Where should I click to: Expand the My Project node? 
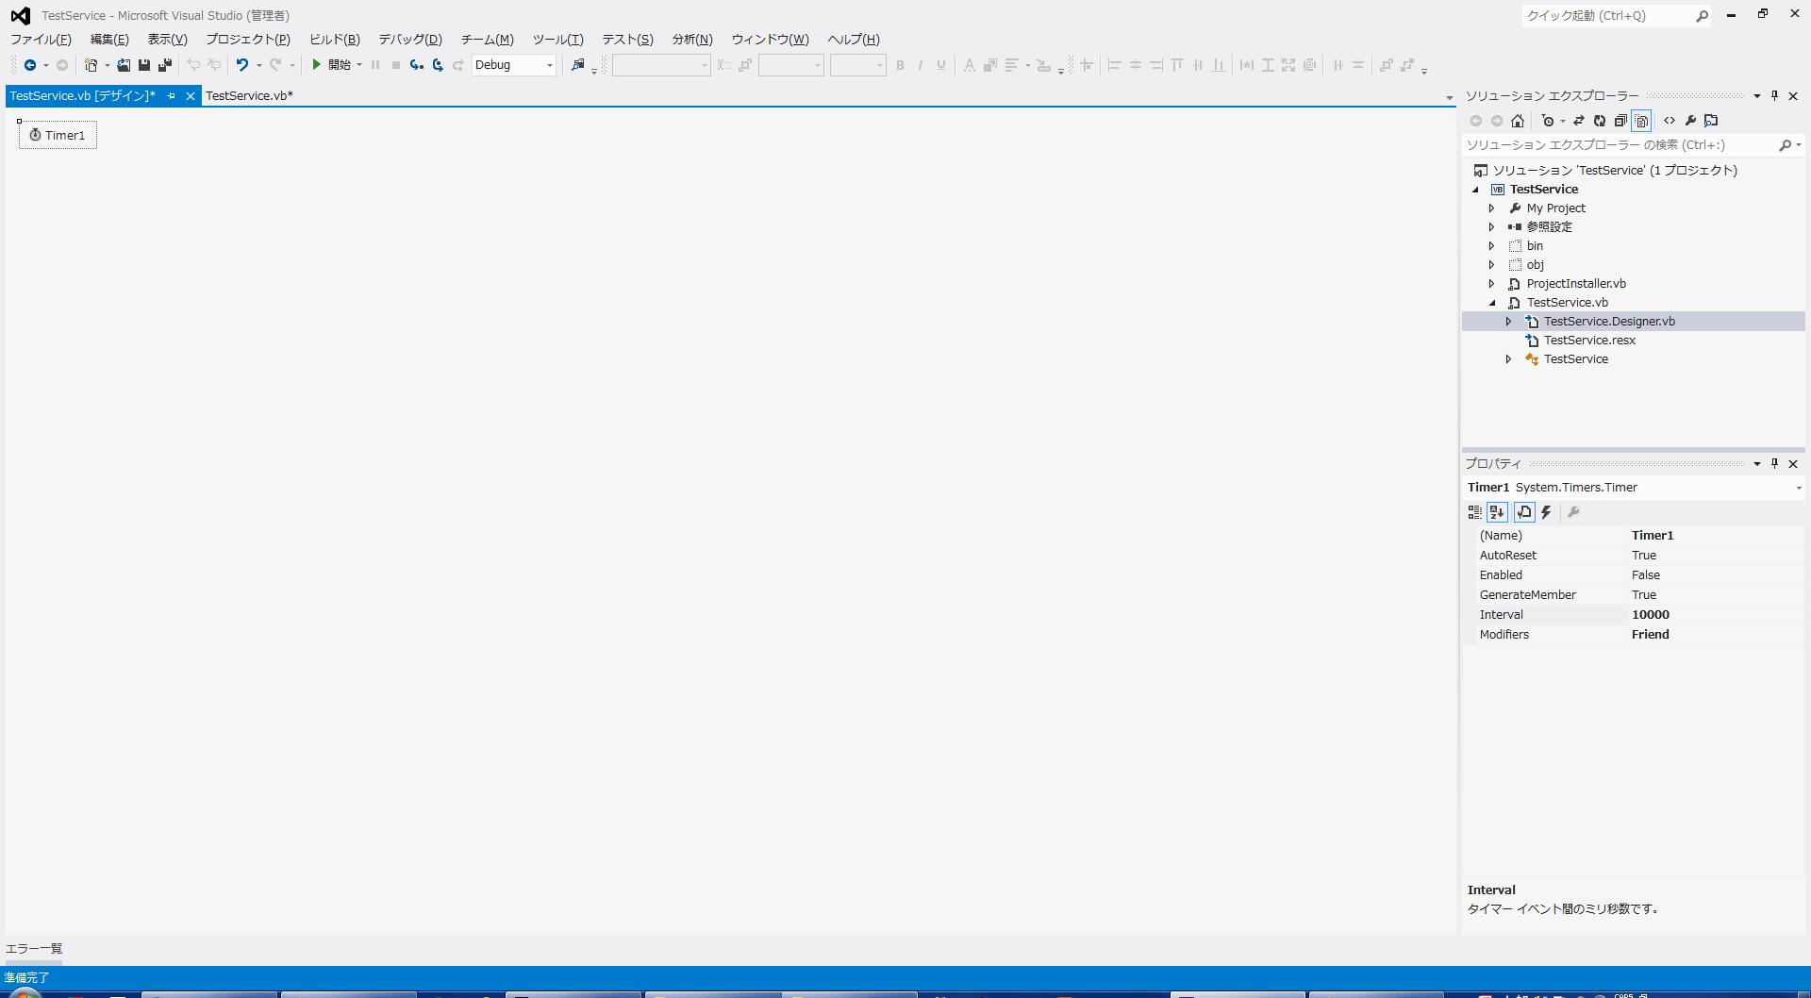(x=1492, y=208)
